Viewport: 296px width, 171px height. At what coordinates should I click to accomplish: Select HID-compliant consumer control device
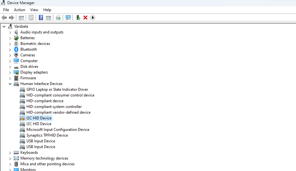point(61,95)
